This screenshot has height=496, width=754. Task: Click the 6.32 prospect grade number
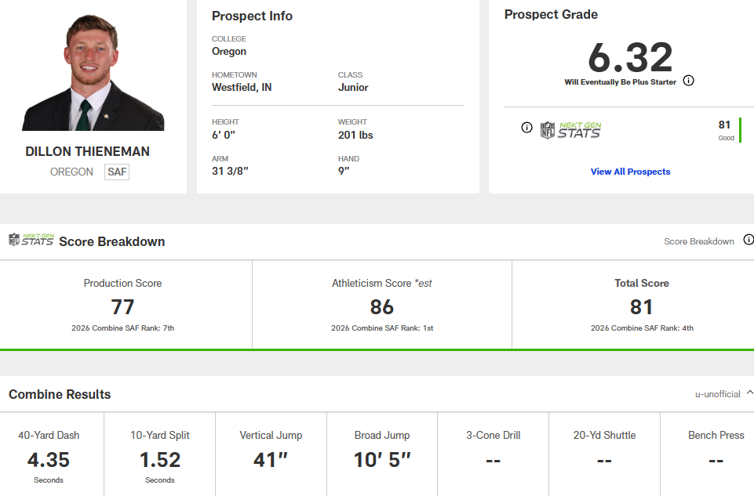coord(630,57)
